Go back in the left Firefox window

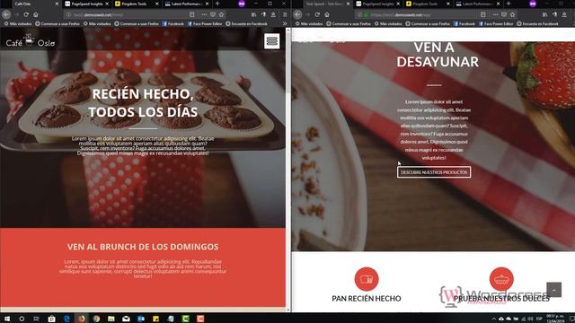(x=6, y=14)
